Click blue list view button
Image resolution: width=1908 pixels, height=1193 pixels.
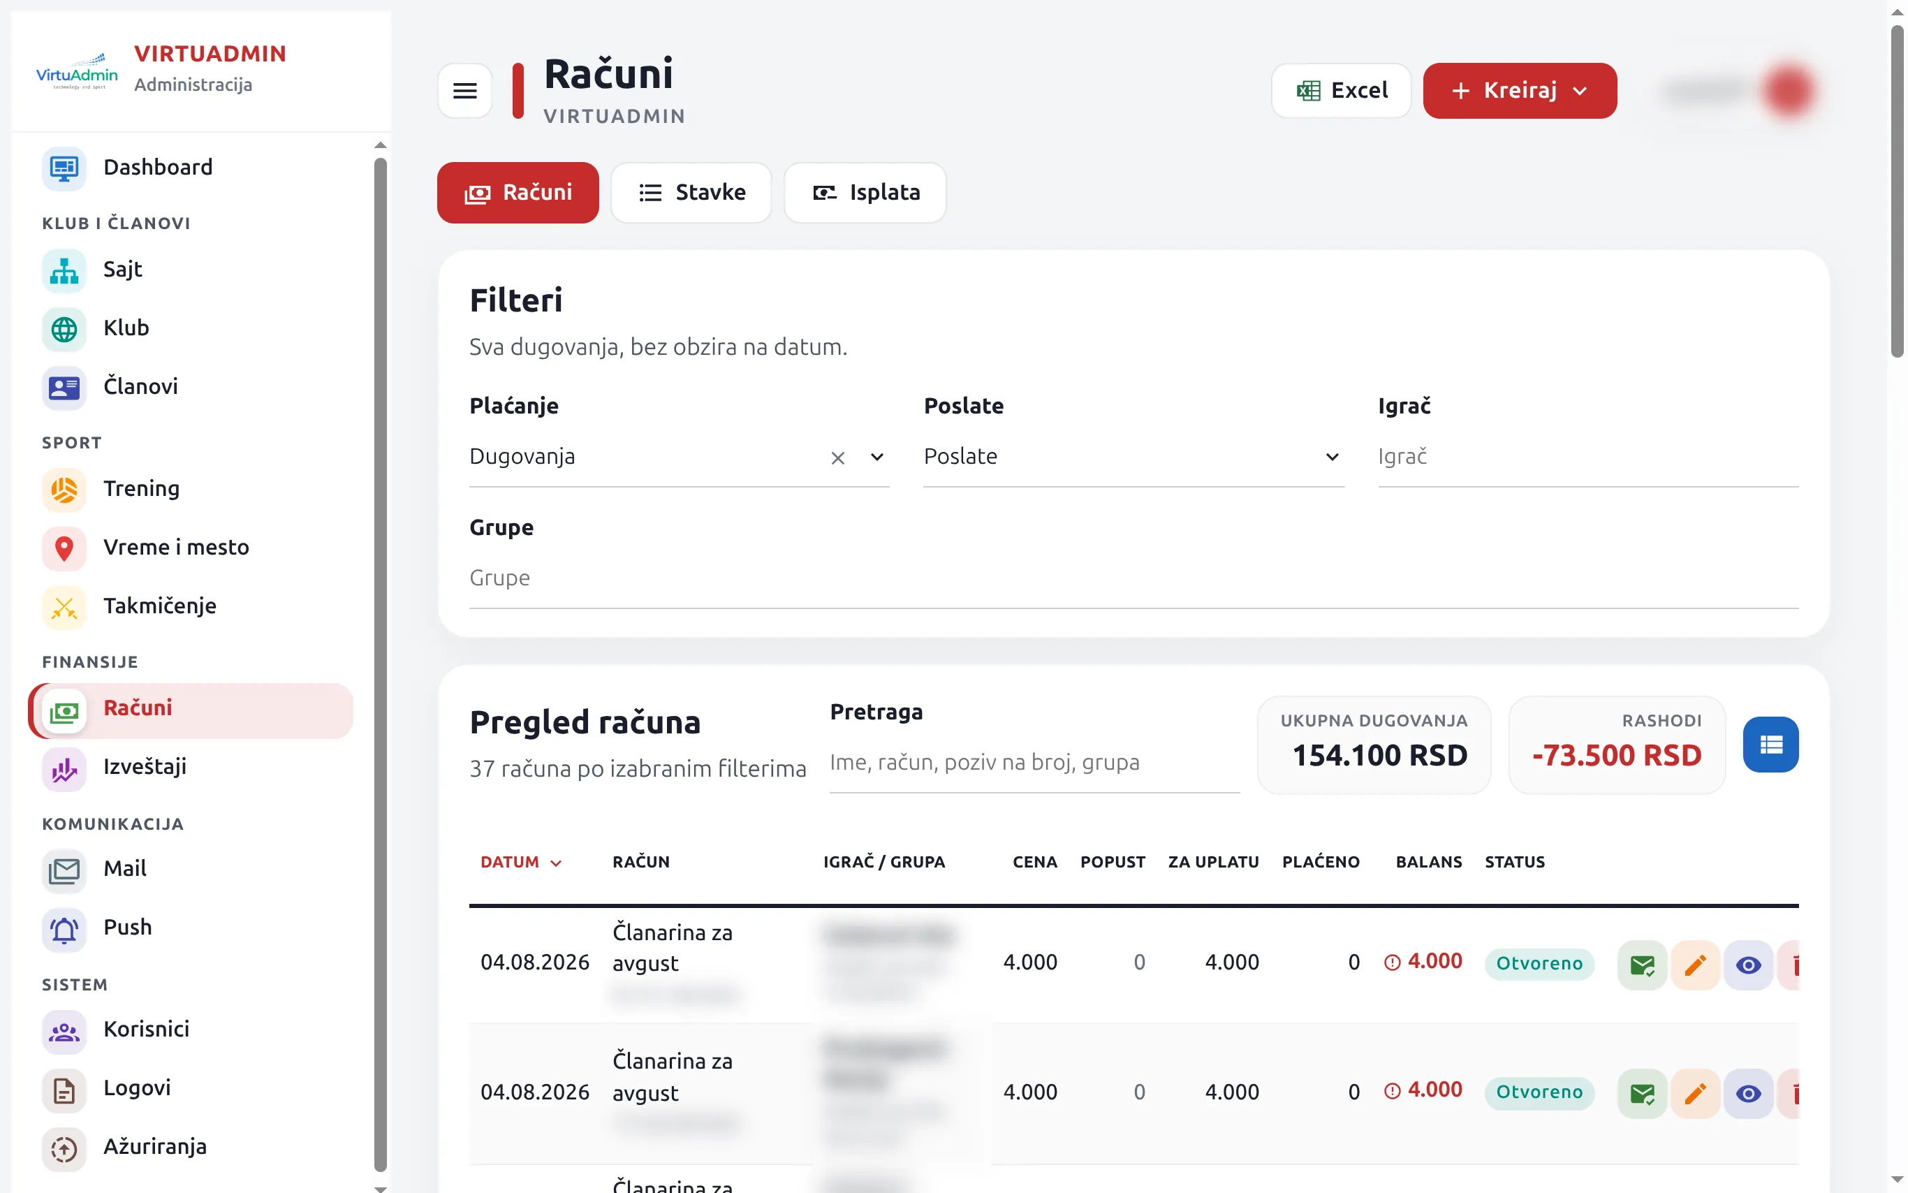(x=1770, y=744)
